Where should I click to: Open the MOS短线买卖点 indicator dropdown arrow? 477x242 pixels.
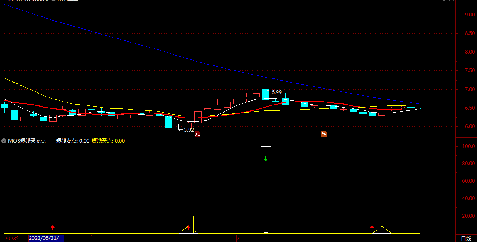(x=4, y=141)
